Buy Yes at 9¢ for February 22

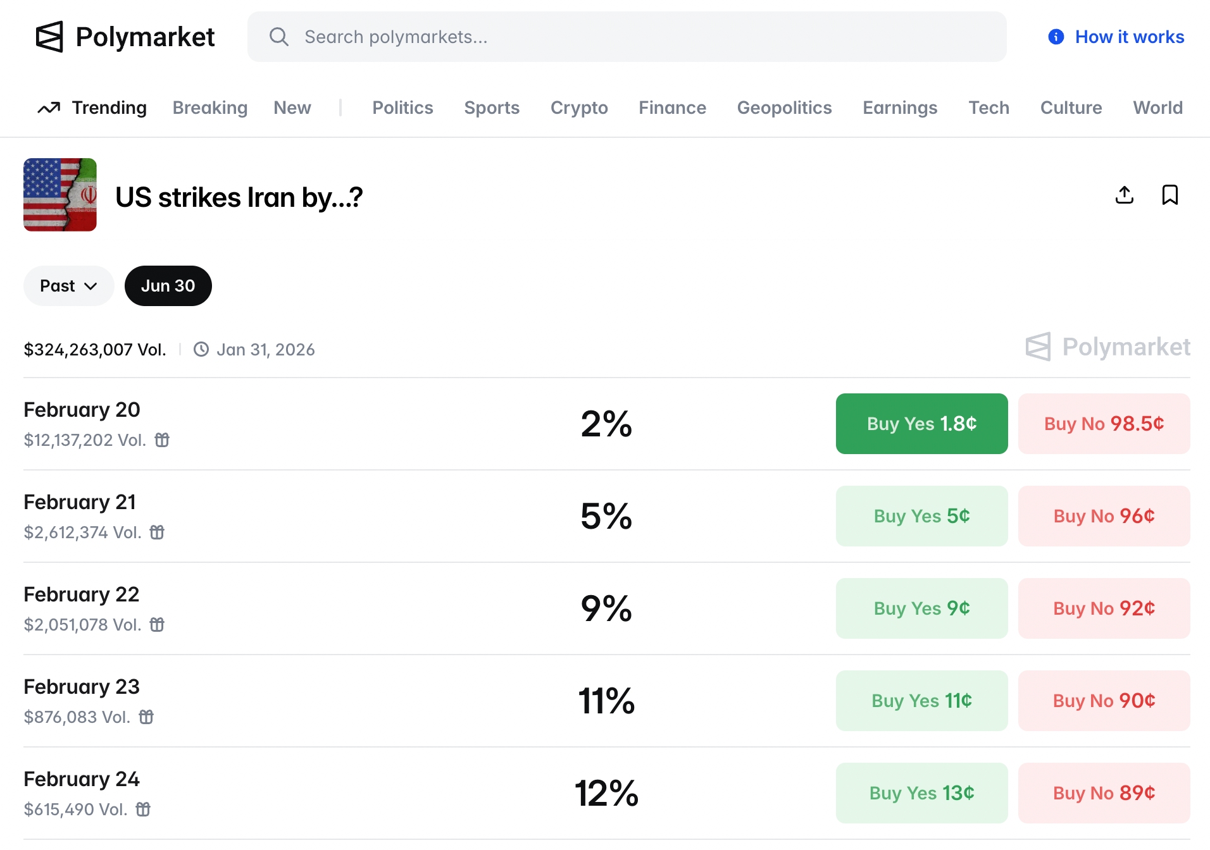(921, 608)
